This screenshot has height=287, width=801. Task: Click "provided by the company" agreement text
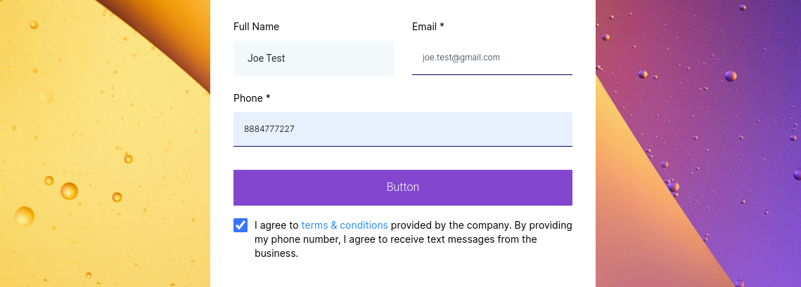[450, 225]
